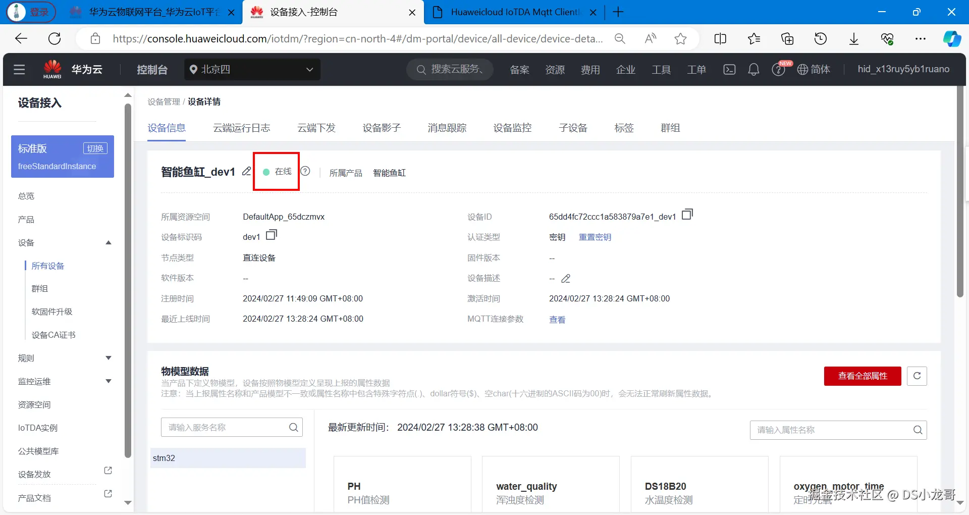The width and height of the screenshot is (969, 515).
Task: Open 总览 in the sidebar
Action: tap(26, 196)
